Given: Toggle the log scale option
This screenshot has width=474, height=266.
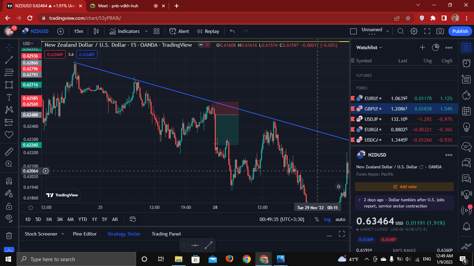Looking at the screenshot, I should (x=327, y=219).
